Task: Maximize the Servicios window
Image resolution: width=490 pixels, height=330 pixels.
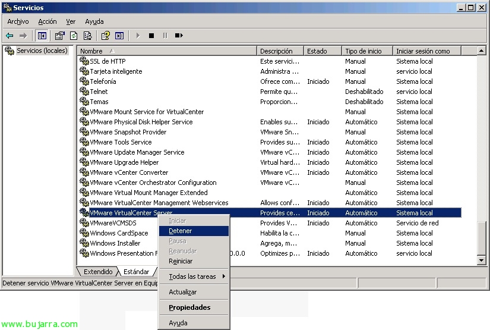Action: click(470, 8)
